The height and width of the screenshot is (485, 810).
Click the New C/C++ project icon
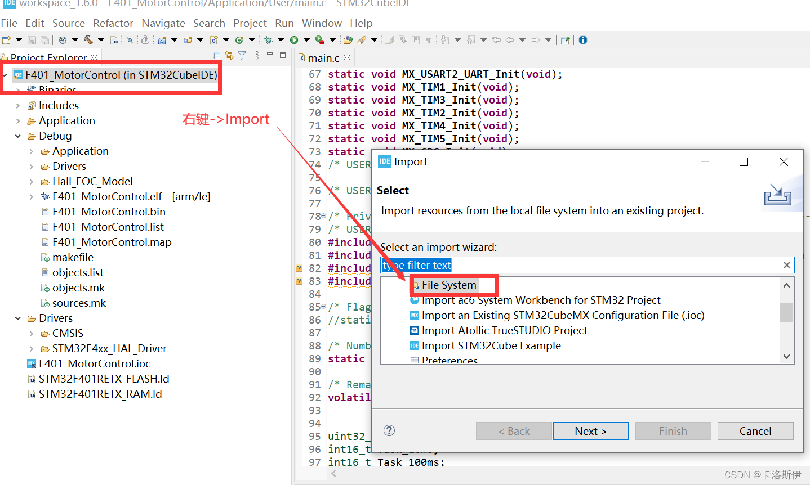[162, 40]
